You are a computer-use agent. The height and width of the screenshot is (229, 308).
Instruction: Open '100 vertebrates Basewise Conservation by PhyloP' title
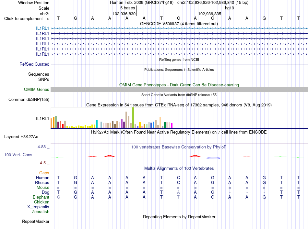click(x=179, y=147)
